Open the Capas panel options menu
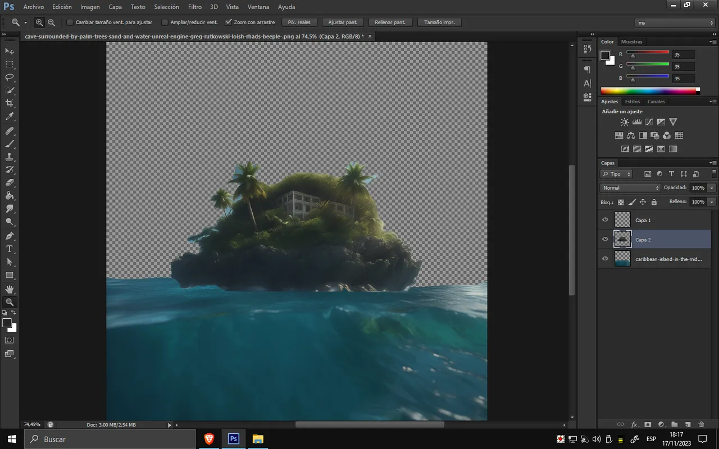The width and height of the screenshot is (719, 449). [712, 163]
